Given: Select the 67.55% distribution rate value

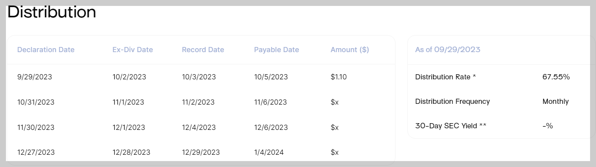Looking at the screenshot, I should [x=556, y=77].
